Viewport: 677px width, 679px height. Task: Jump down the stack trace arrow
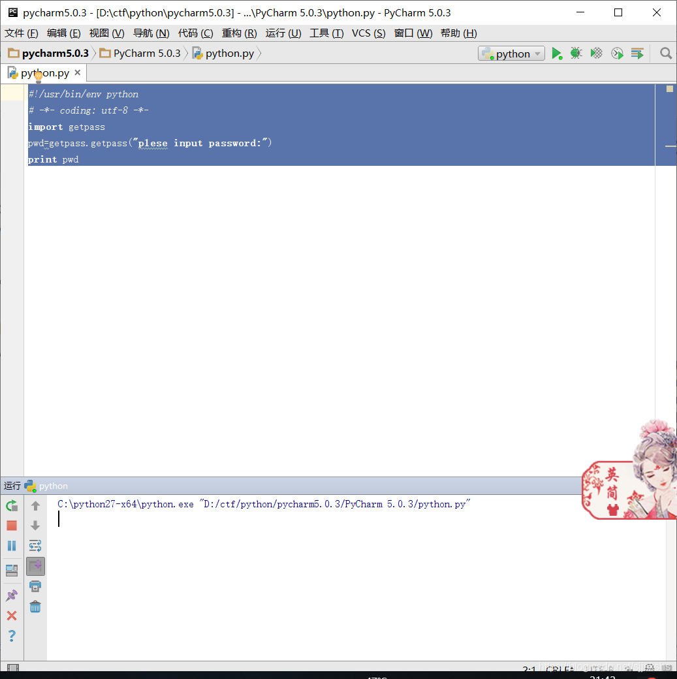35,526
